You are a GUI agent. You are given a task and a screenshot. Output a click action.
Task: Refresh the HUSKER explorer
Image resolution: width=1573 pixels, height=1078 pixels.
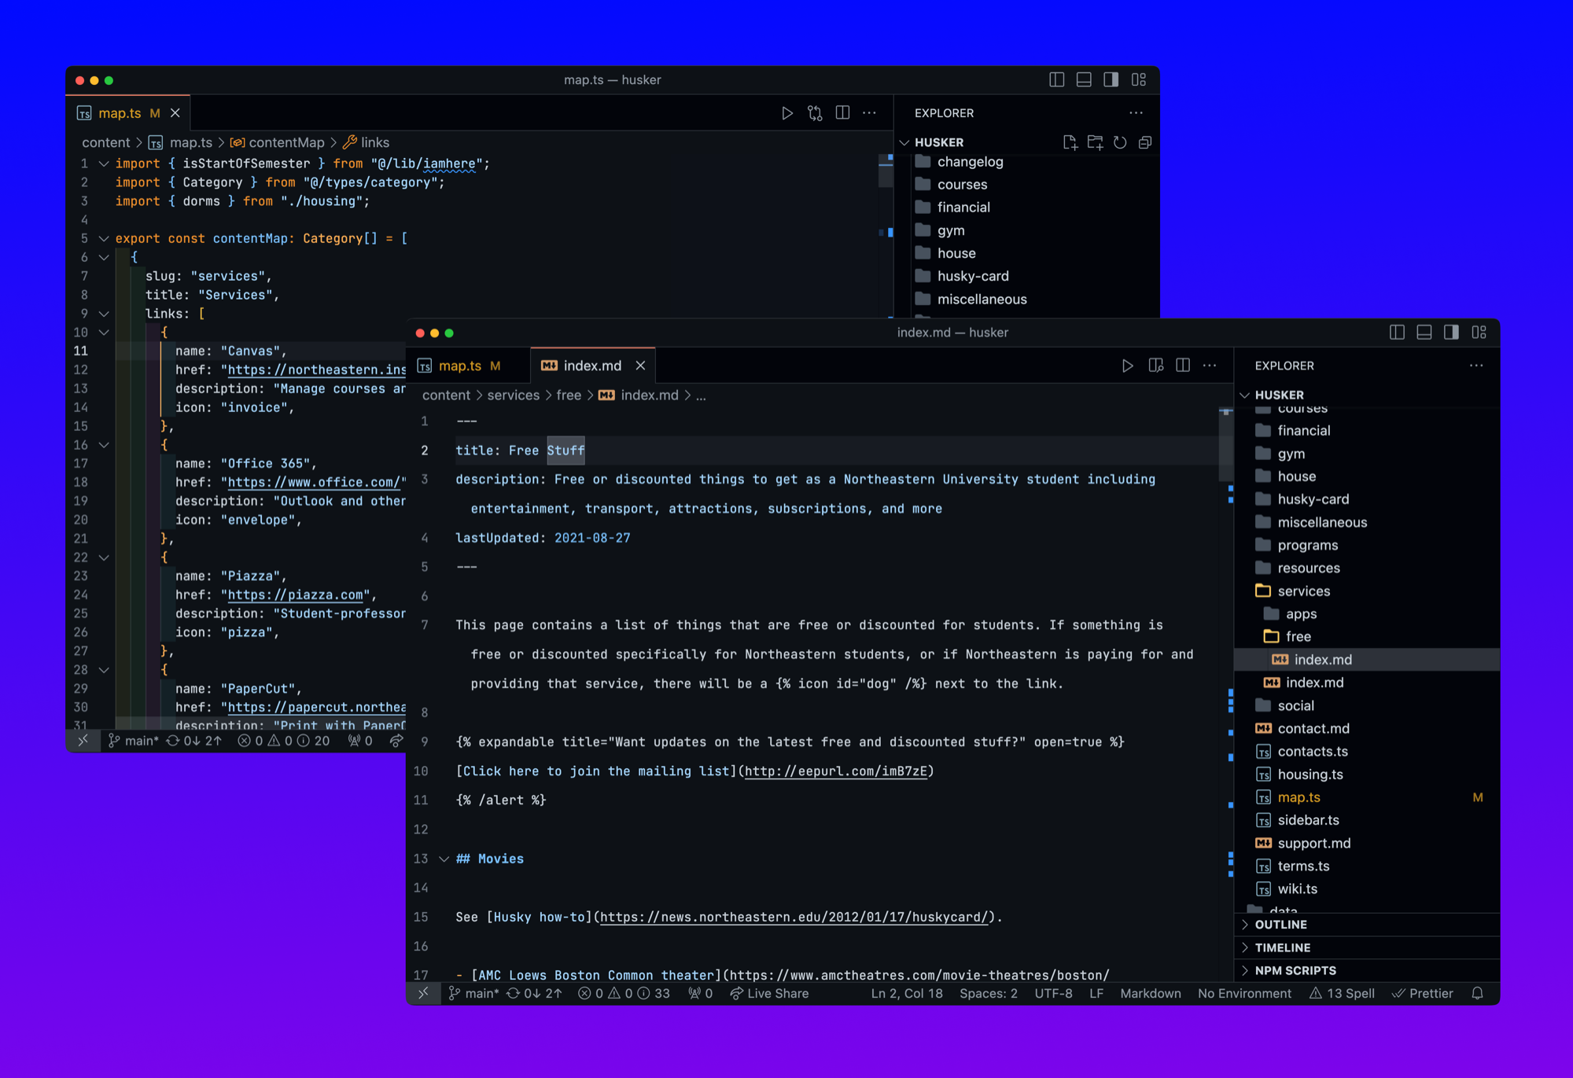point(1120,142)
